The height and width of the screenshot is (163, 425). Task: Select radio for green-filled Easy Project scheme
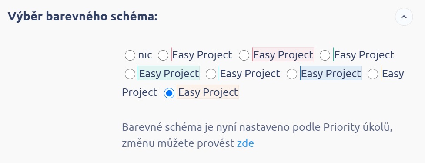pyautogui.click(x=130, y=74)
